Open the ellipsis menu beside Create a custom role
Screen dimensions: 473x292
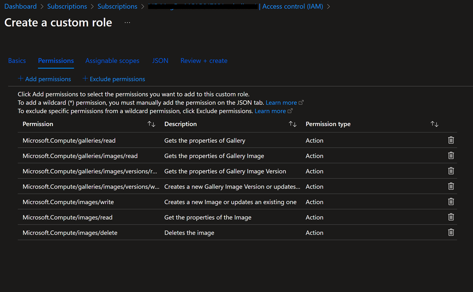point(127,23)
